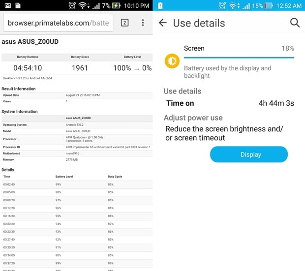Tap the Time on label
The height and width of the screenshot is (271, 305).
click(180, 103)
